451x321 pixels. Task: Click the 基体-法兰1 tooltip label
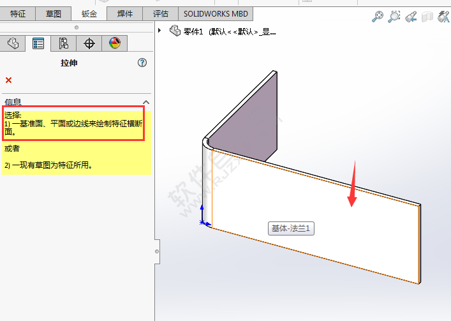291,228
